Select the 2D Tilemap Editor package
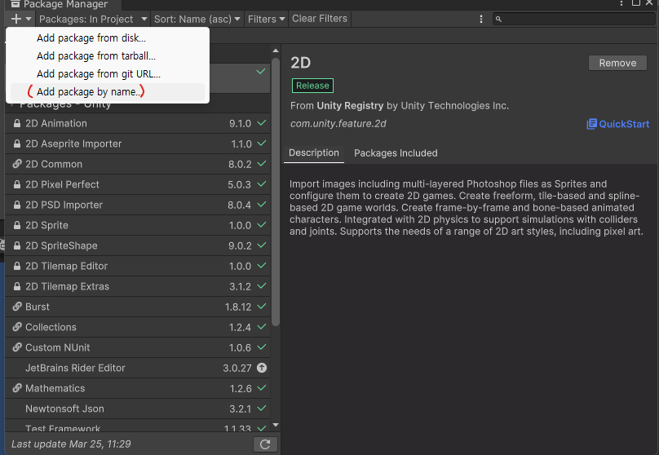The image size is (659, 455). [x=138, y=266]
